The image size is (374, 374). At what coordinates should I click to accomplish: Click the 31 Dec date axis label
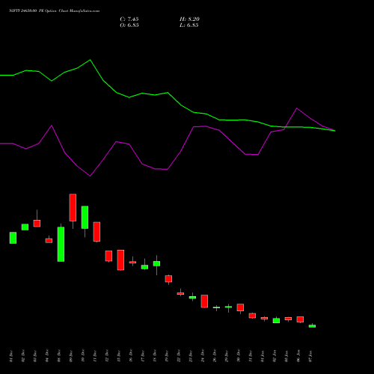250,356
